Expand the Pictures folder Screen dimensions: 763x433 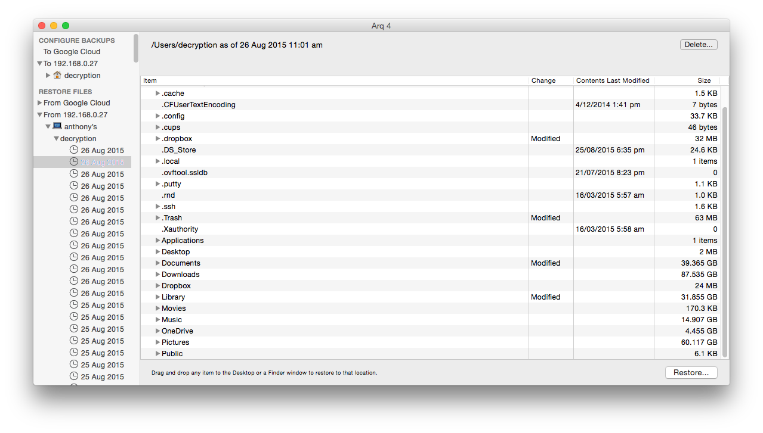(x=158, y=342)
